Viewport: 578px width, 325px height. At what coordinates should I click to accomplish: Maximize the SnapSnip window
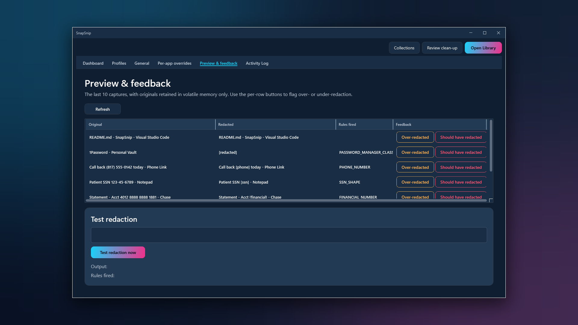tap(485, 33)
